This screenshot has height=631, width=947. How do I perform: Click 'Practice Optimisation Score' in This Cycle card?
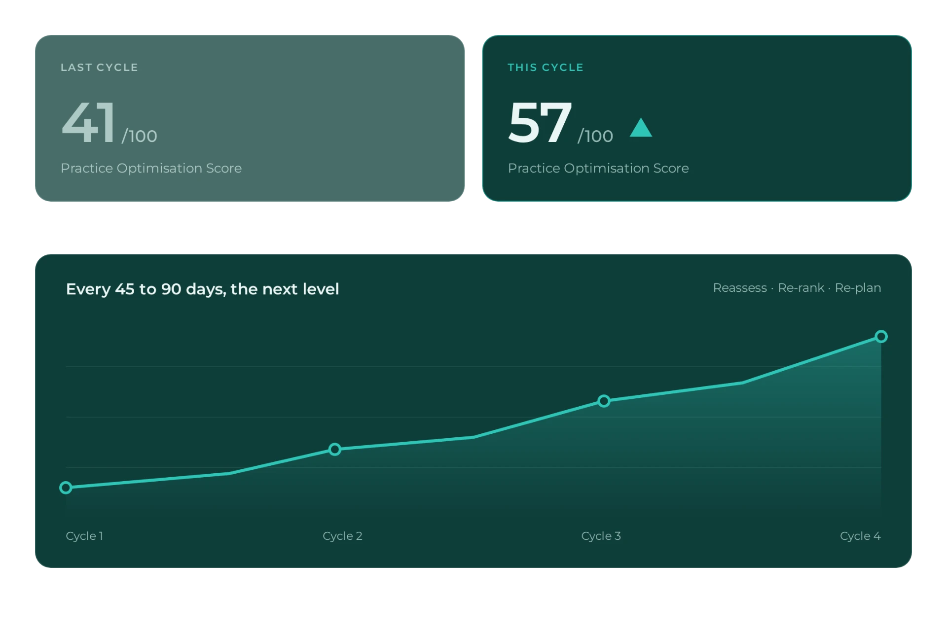[x=598, y=168]
